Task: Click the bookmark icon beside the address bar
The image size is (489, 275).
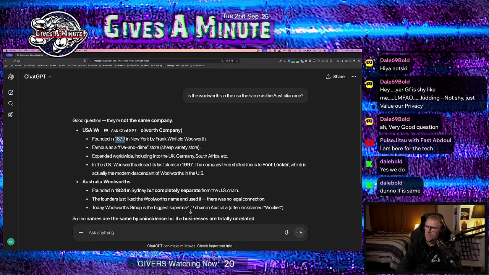Action: (x=85, y=61)
